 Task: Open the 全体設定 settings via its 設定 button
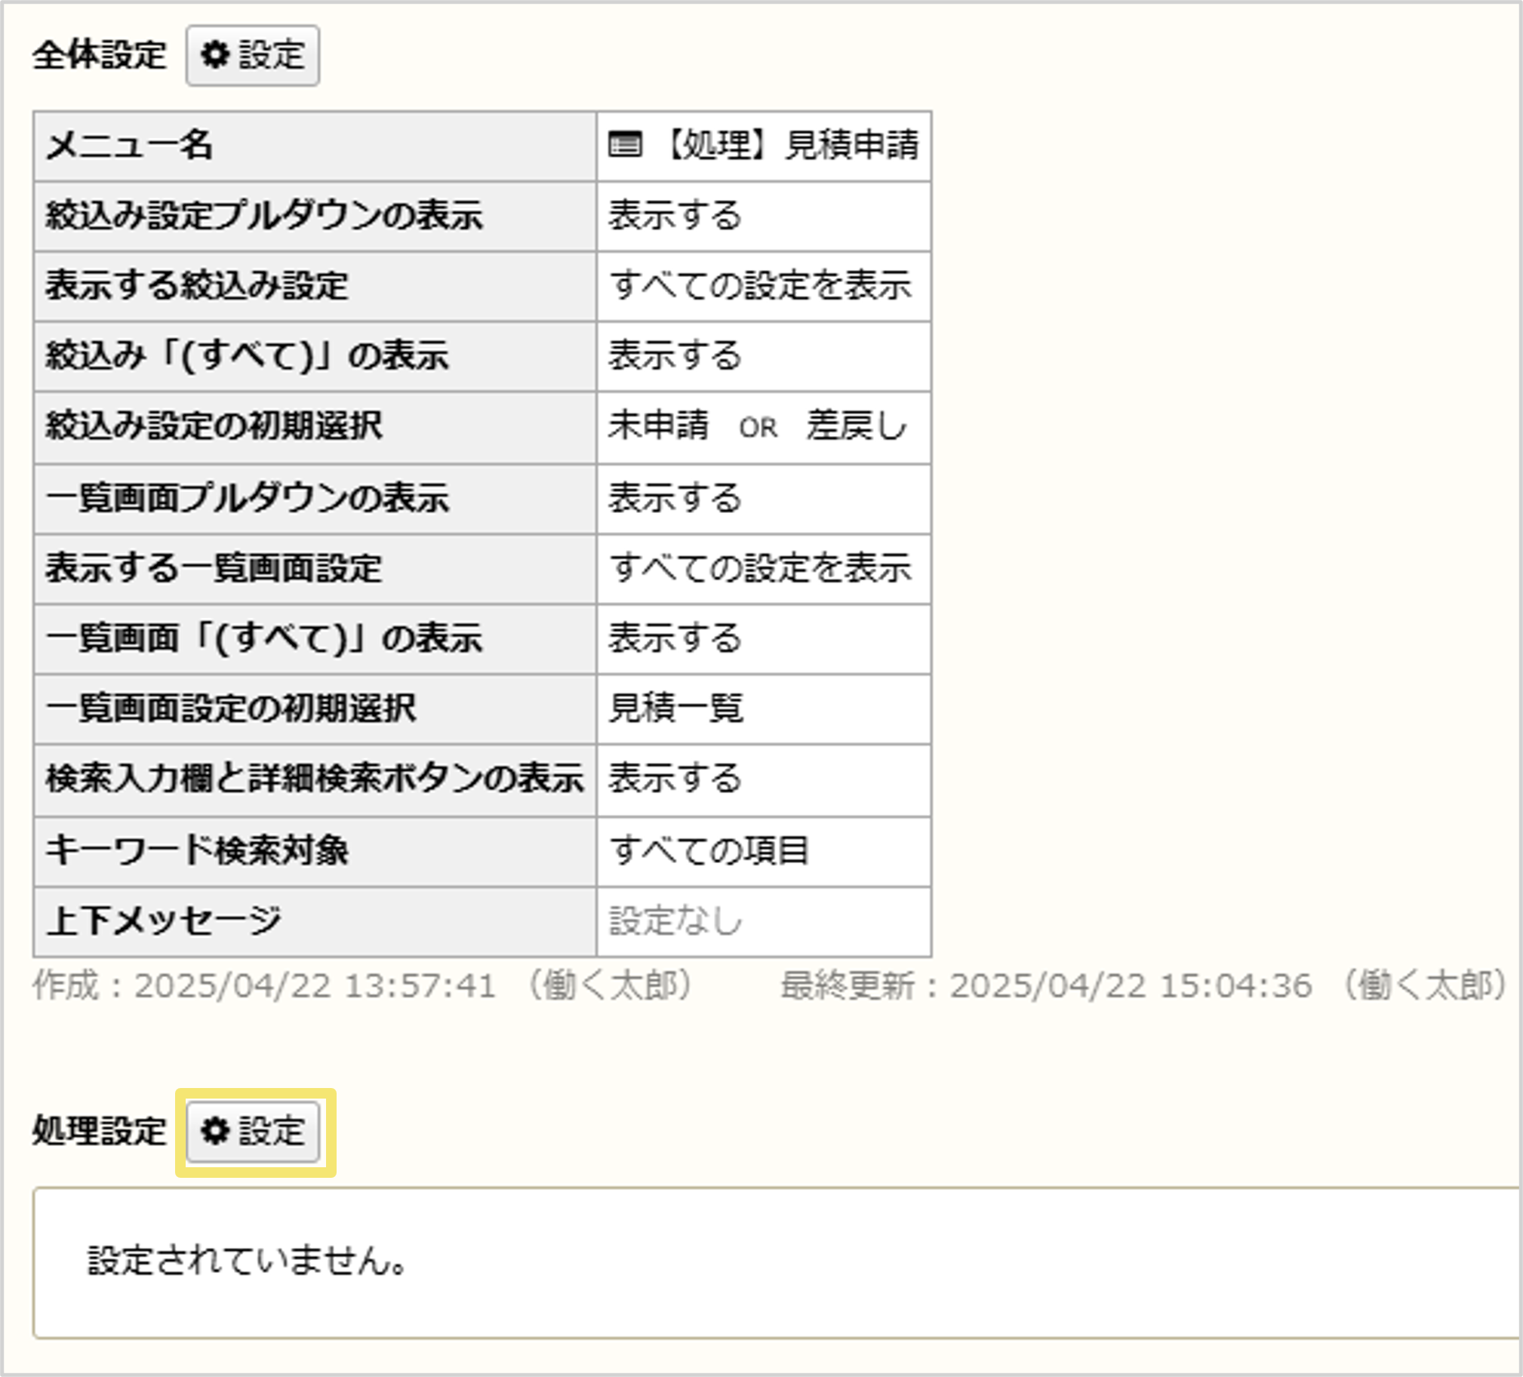[252, 55]
